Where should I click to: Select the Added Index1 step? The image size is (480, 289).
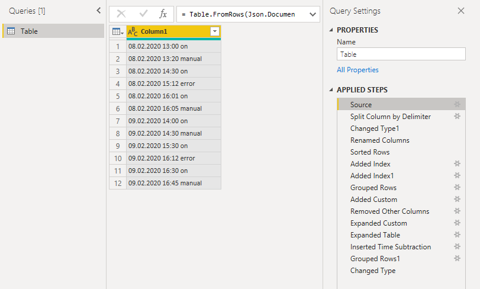click(x=401, y=176)
